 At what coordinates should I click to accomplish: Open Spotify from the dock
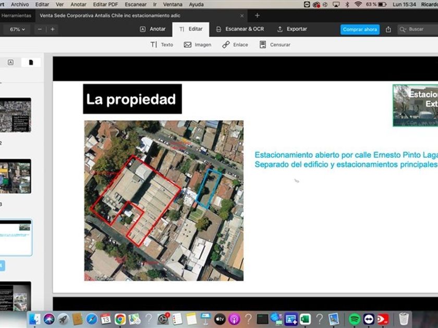pos(355,319)
